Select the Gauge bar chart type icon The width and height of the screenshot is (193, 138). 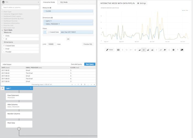(131, 50)
